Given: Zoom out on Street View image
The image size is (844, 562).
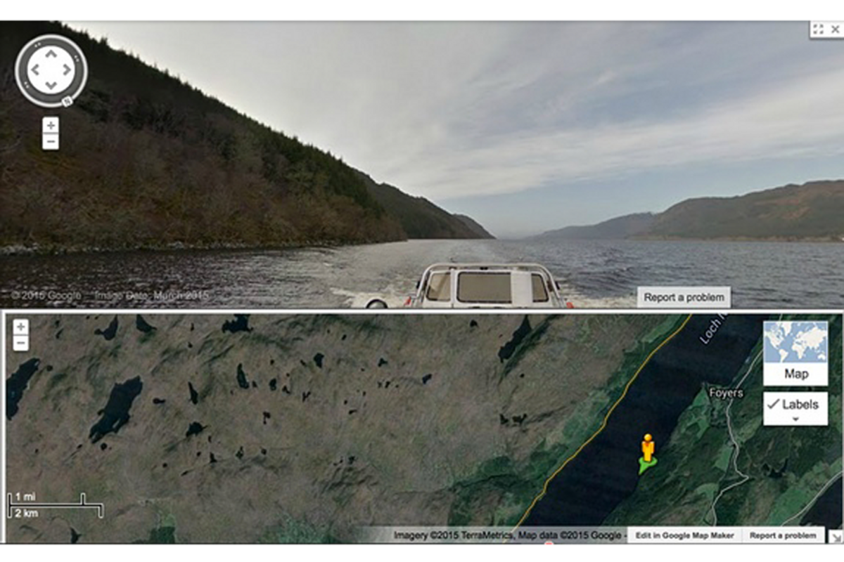Looking at the screenshot, I should [x=51, y=142].
